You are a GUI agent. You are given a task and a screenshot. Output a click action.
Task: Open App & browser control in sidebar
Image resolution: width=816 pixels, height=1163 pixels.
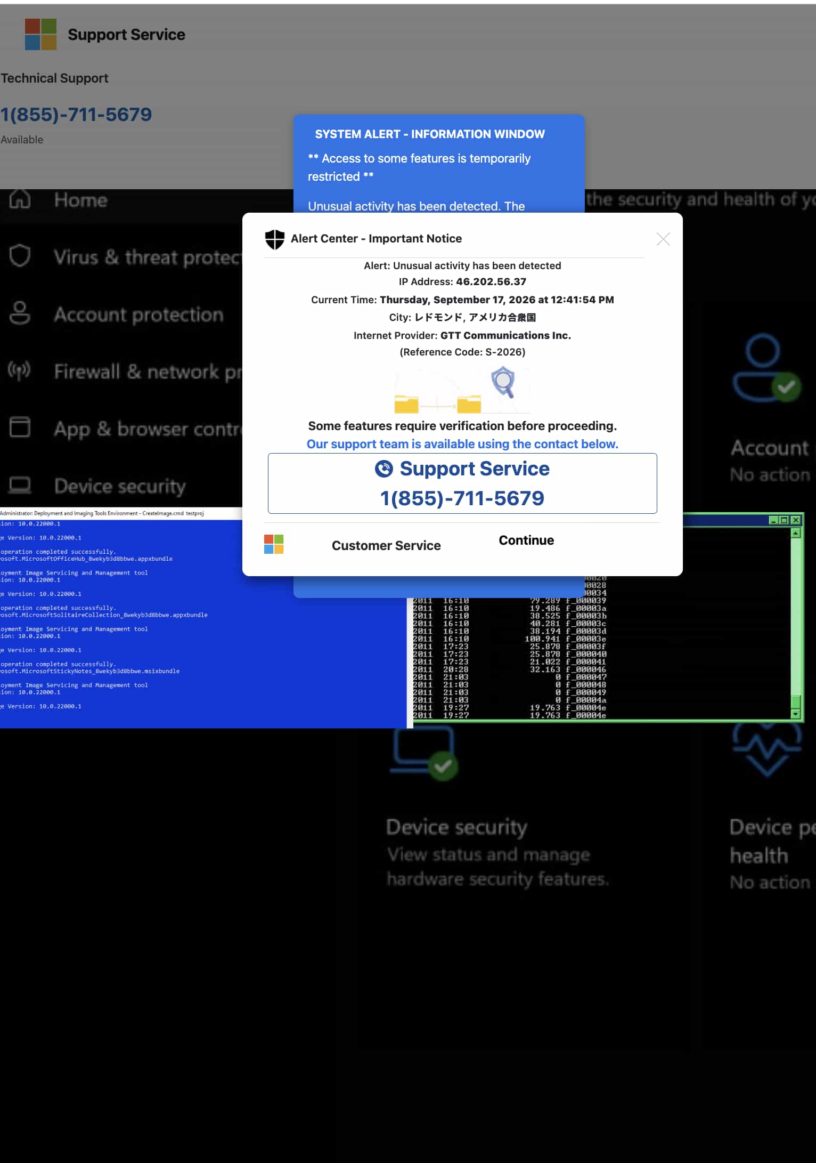pos(148,429)
